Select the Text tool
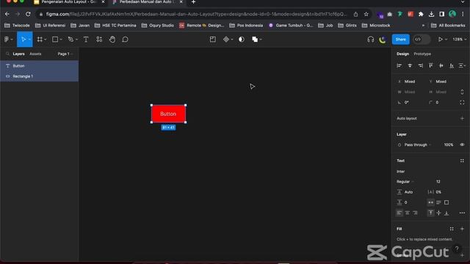The image size is (470, 264). (x=86, y=39)
